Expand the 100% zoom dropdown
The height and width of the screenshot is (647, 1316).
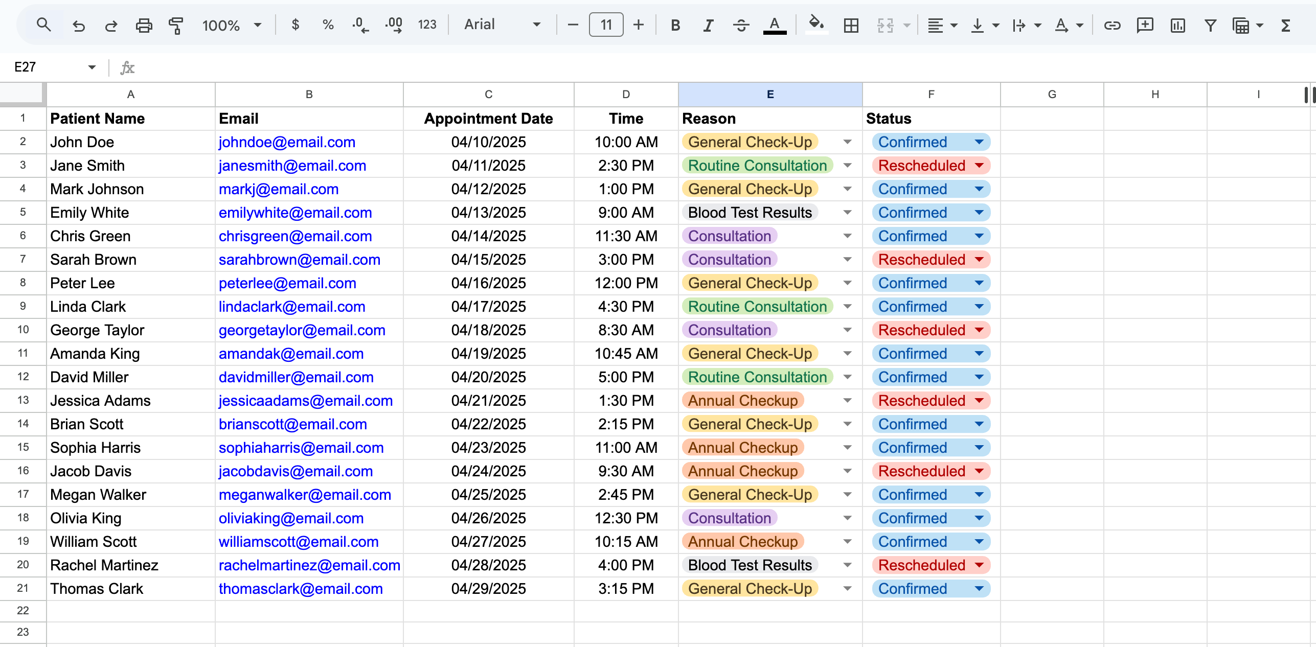[x=232, y=25]
